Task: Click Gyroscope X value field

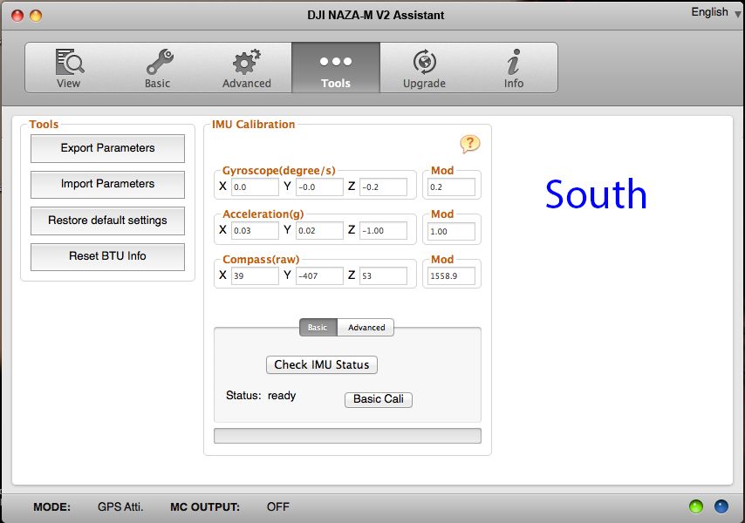Action: 255,187
